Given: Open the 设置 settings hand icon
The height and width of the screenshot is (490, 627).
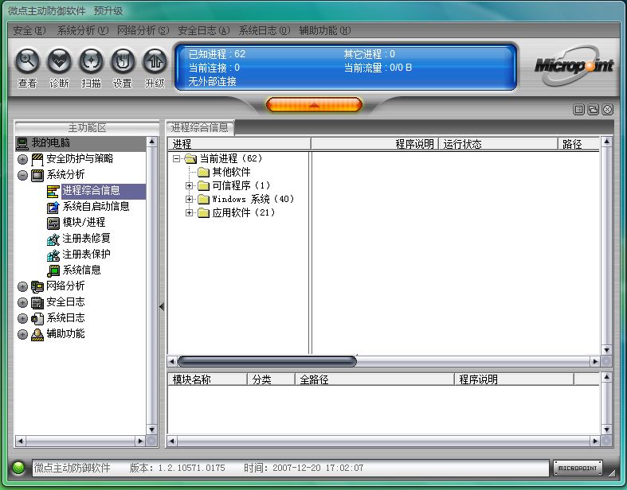Looking at the screenshot, I should [x=123, y=61].
